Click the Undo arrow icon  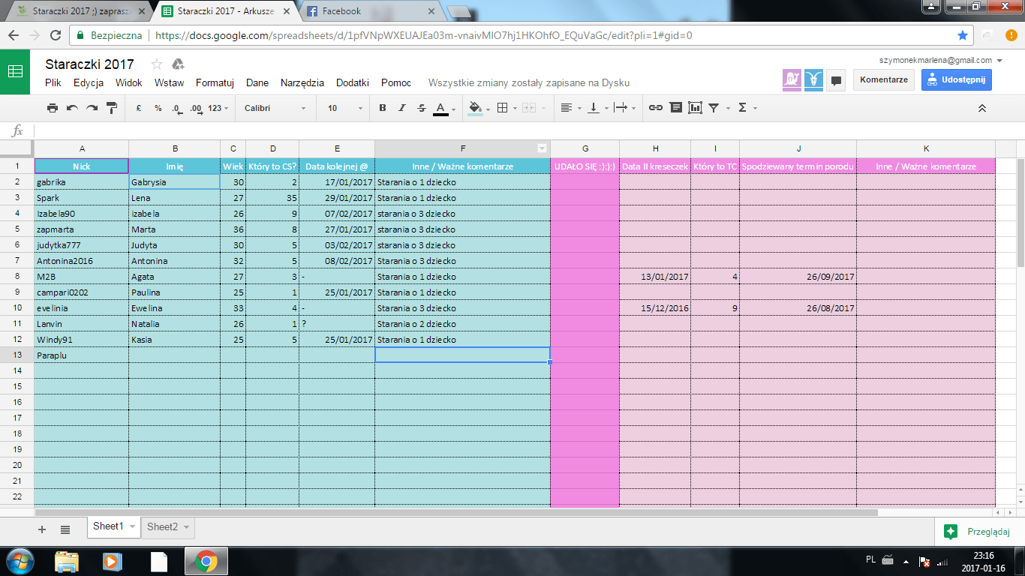point(72,108)
